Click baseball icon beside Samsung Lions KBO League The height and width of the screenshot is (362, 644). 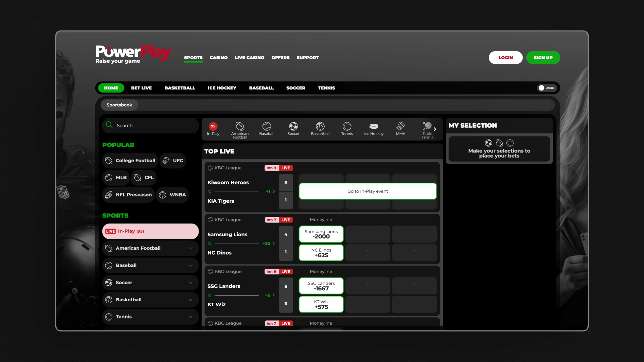tap(210, 220)
